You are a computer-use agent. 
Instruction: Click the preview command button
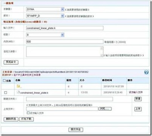[x=11, y=62]
